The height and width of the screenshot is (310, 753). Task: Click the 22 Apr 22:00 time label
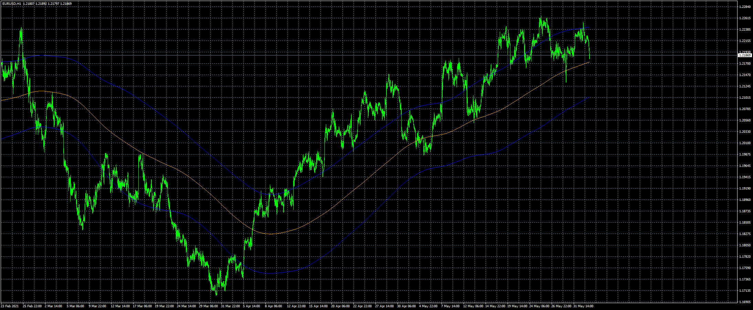coord(362,306)
